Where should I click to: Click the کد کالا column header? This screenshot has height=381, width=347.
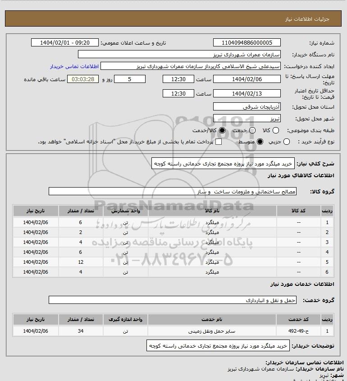pos(298,211)
